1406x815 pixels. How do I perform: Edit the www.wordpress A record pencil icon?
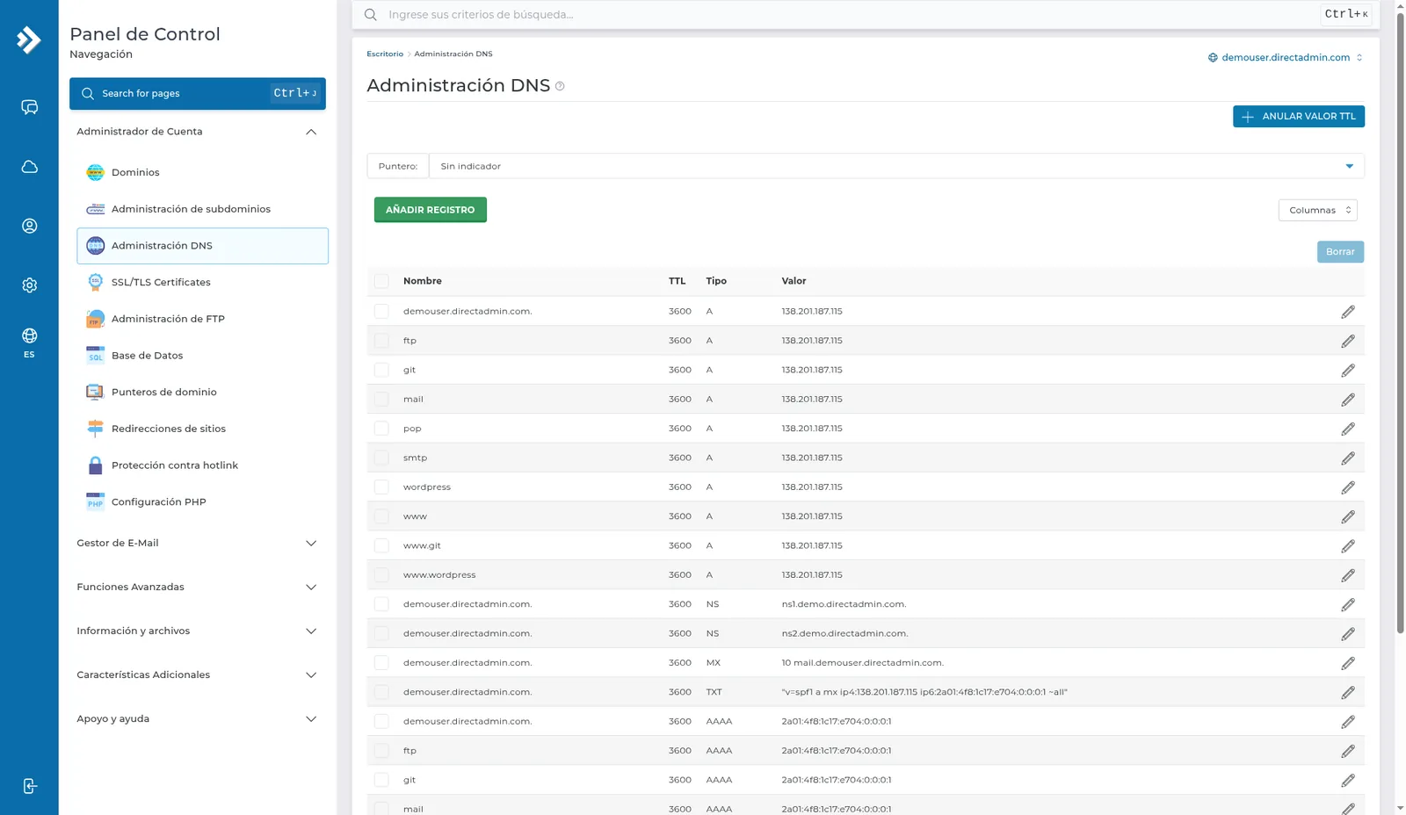point(1348,575)
